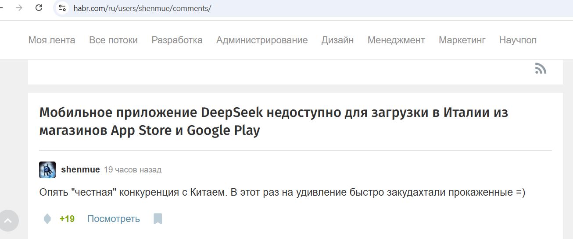Select the Дизайн menu item
The image size is (573, 239).
pos(337,40)
